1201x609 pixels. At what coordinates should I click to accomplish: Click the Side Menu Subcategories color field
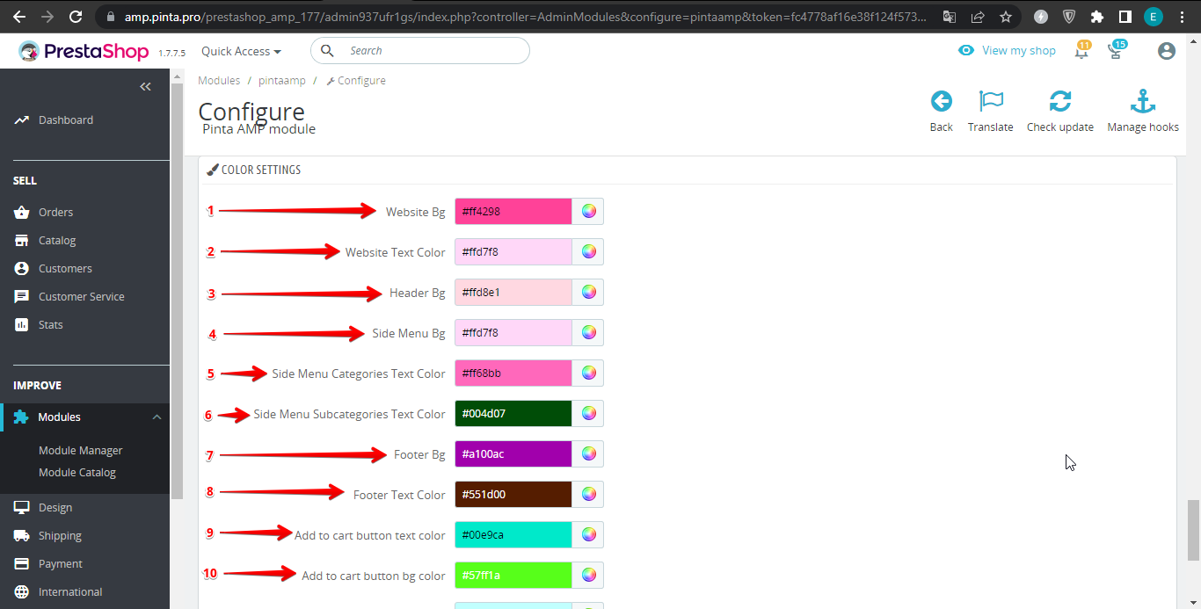(513, 414)
